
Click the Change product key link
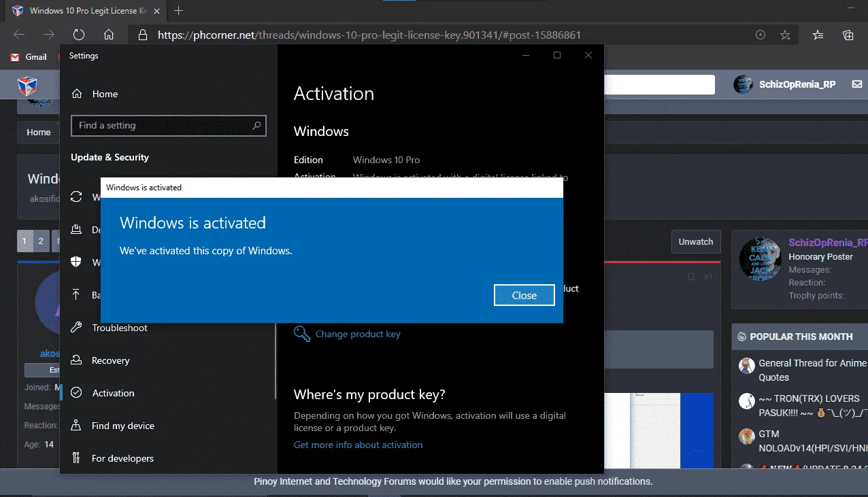coord(358,334)
